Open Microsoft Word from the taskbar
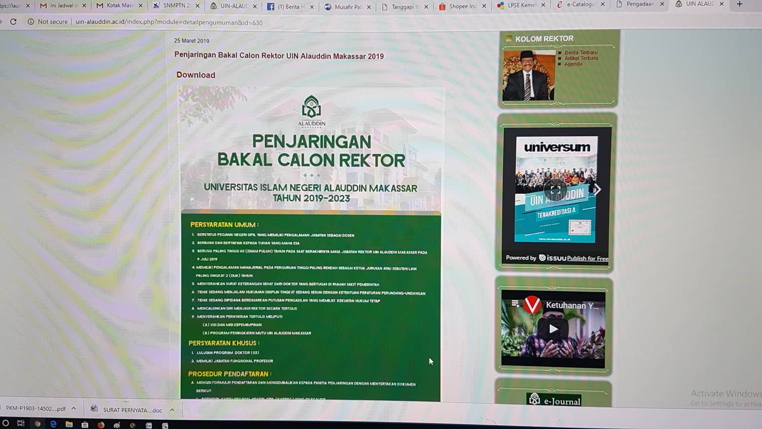The image size is (762, 429). [x=149, y=425]
